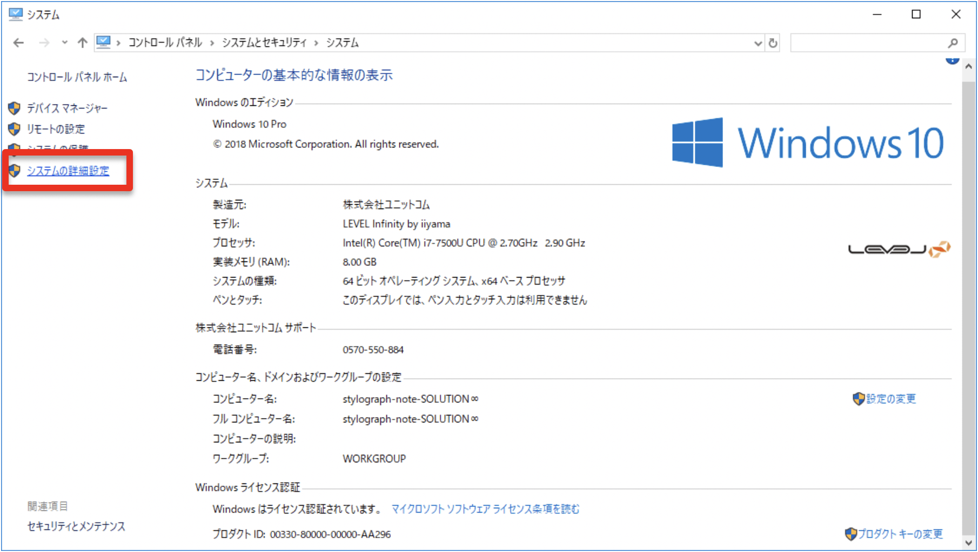This screenshot has width=978, height=552.
Task: Close the システム window
Action: point(956,15)
